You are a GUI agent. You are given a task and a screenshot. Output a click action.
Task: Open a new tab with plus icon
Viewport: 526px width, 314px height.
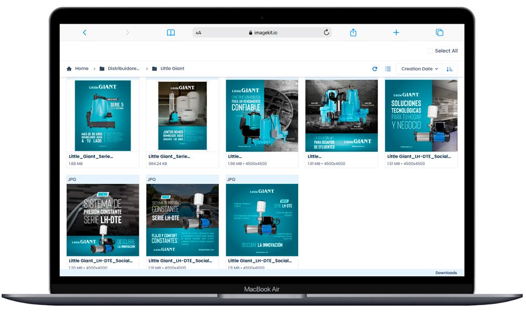tap(396, 33)
